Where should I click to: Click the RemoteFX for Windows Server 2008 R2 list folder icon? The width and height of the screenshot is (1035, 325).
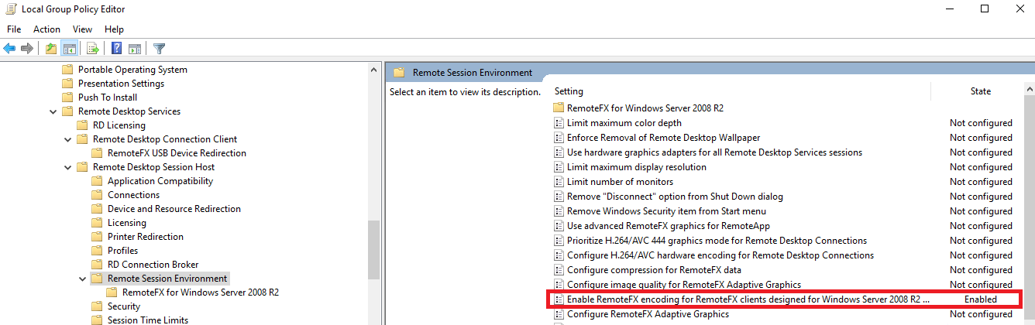[x=559, y=108]
